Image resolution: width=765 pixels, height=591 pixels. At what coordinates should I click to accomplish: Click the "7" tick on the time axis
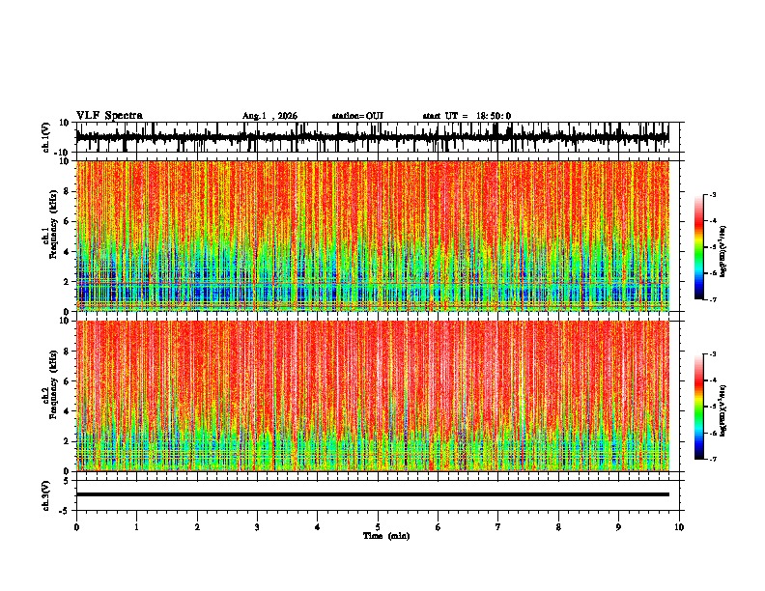point(498,527)
